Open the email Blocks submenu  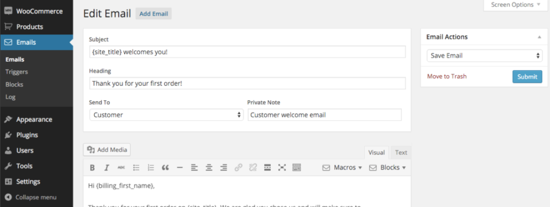click(14, 84)
